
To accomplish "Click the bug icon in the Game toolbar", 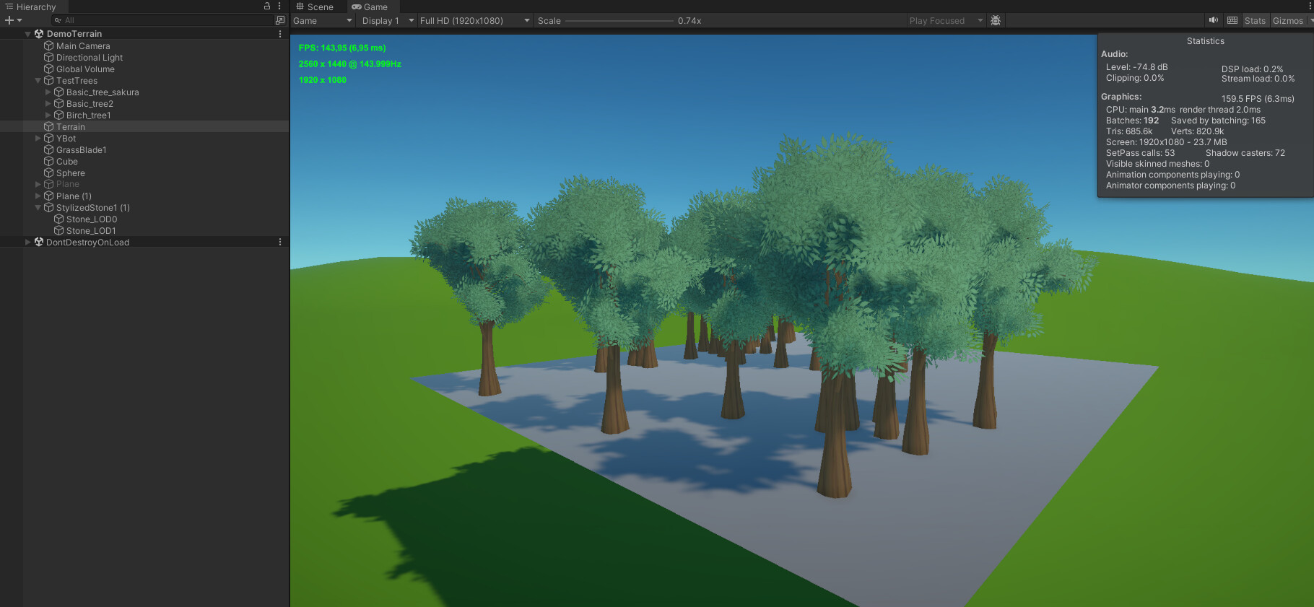I will [x=996, y=20].
